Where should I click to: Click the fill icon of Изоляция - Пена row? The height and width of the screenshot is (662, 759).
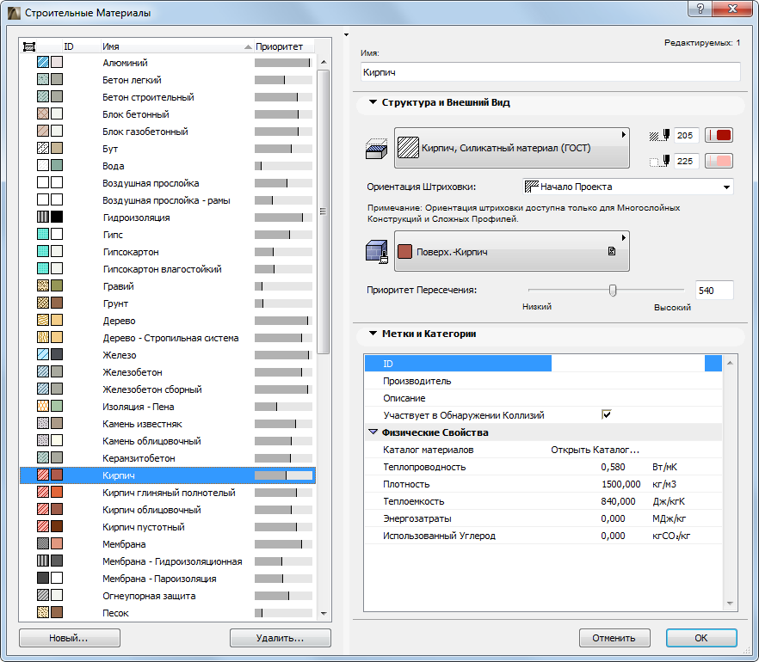43,406
